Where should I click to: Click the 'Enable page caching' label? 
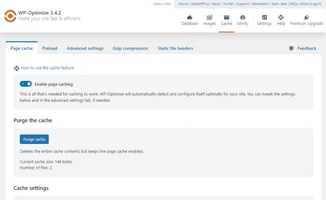point(53,84)
